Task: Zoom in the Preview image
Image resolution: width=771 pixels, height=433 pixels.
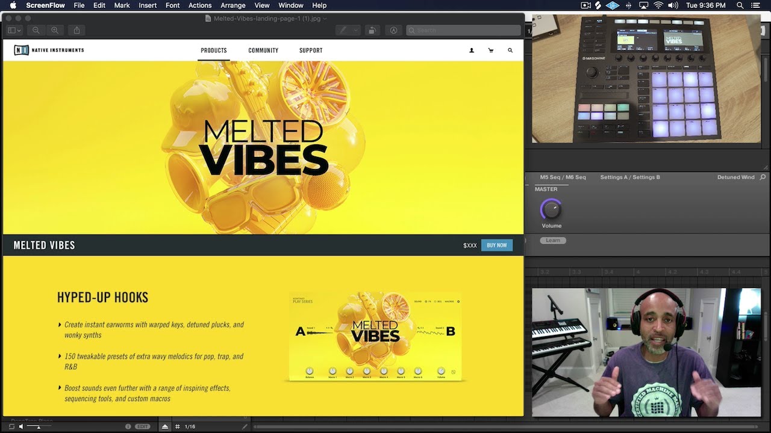Action: (x=55, y=30)
